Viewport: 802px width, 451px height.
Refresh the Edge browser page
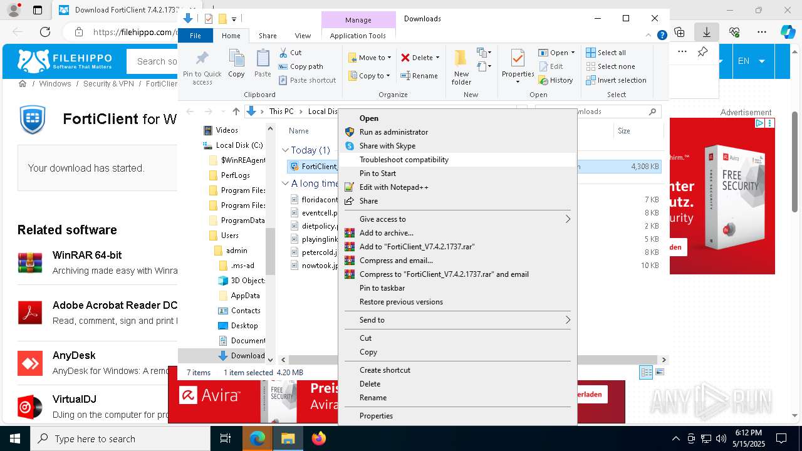pos(45,32)
